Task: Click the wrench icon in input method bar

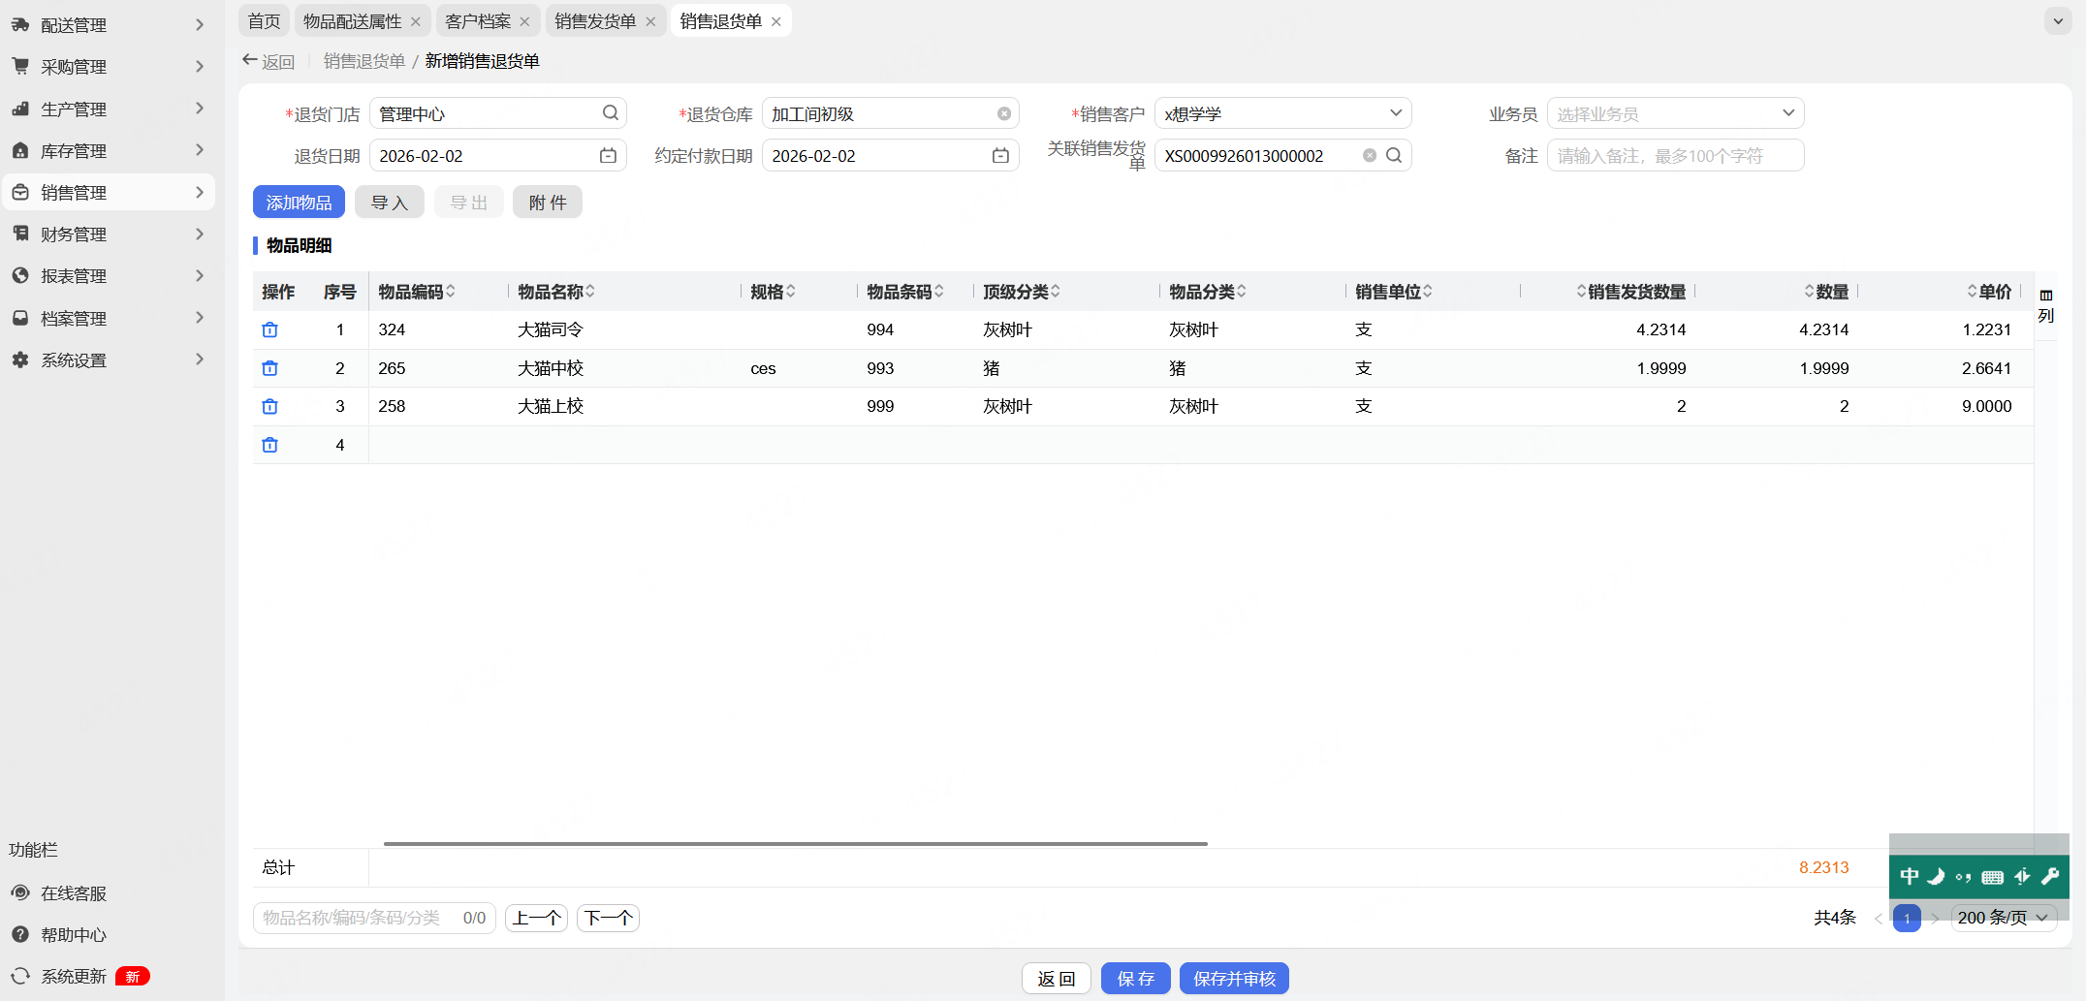Action: (2050, 877)
